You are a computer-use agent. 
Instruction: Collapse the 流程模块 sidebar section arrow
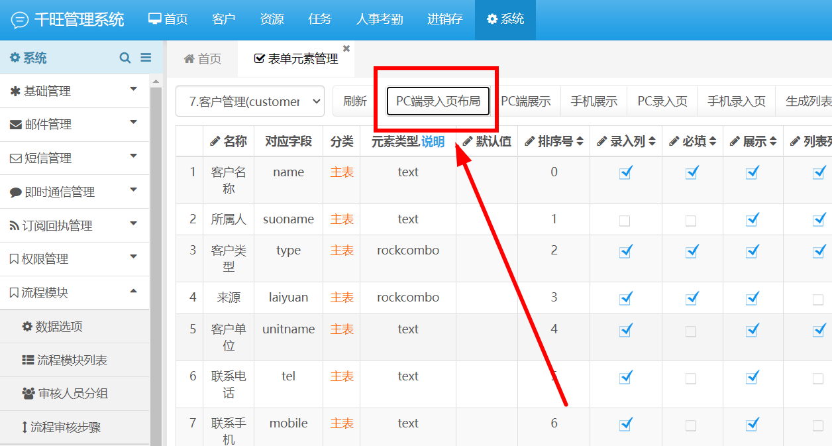coord(133,290)
